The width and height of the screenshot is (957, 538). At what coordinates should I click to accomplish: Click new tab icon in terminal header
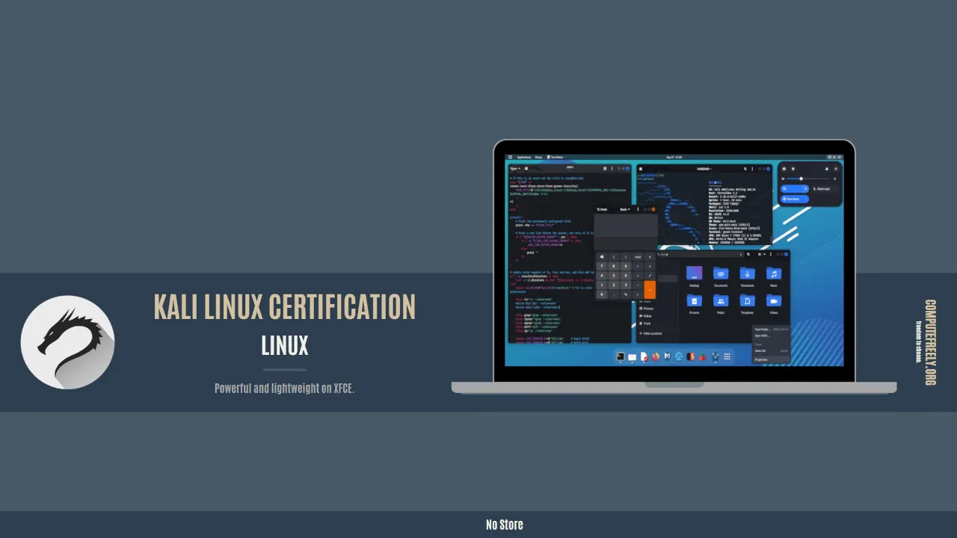(x=641, y=169)
